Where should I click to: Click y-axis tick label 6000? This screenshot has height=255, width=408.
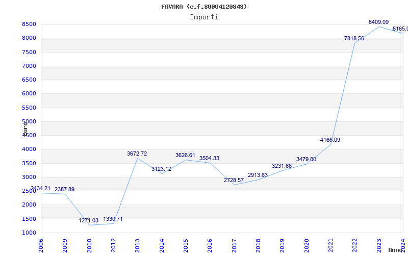(x=29, y=94)
